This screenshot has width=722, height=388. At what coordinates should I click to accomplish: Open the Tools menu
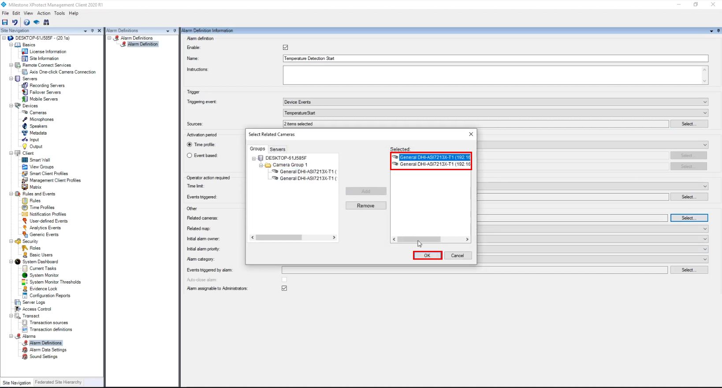[x=59, y=13]
